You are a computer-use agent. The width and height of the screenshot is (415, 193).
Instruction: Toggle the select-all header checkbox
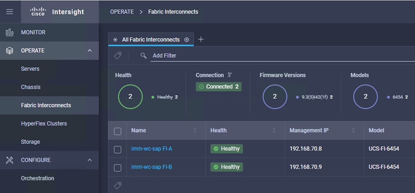click(118, 131)
